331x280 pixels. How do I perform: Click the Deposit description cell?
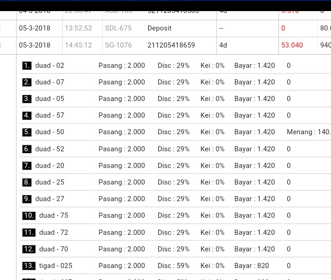tap(159, 28)
